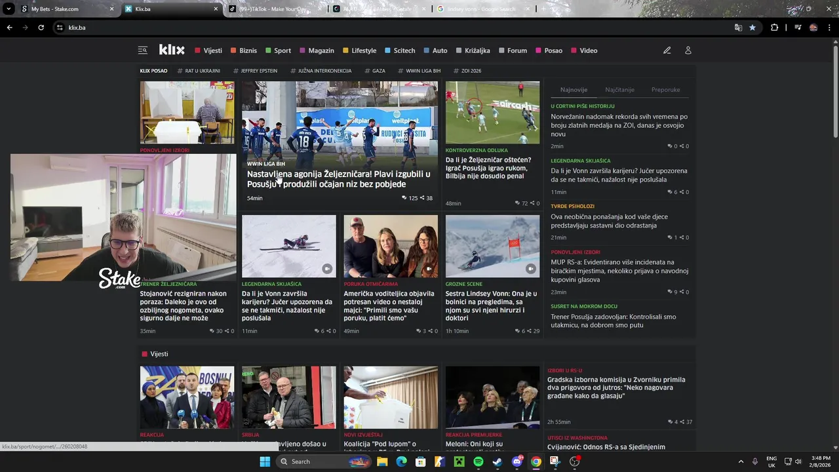Close the My Bets - Stake.com tab
839x472 pixels.
[111, 9]
